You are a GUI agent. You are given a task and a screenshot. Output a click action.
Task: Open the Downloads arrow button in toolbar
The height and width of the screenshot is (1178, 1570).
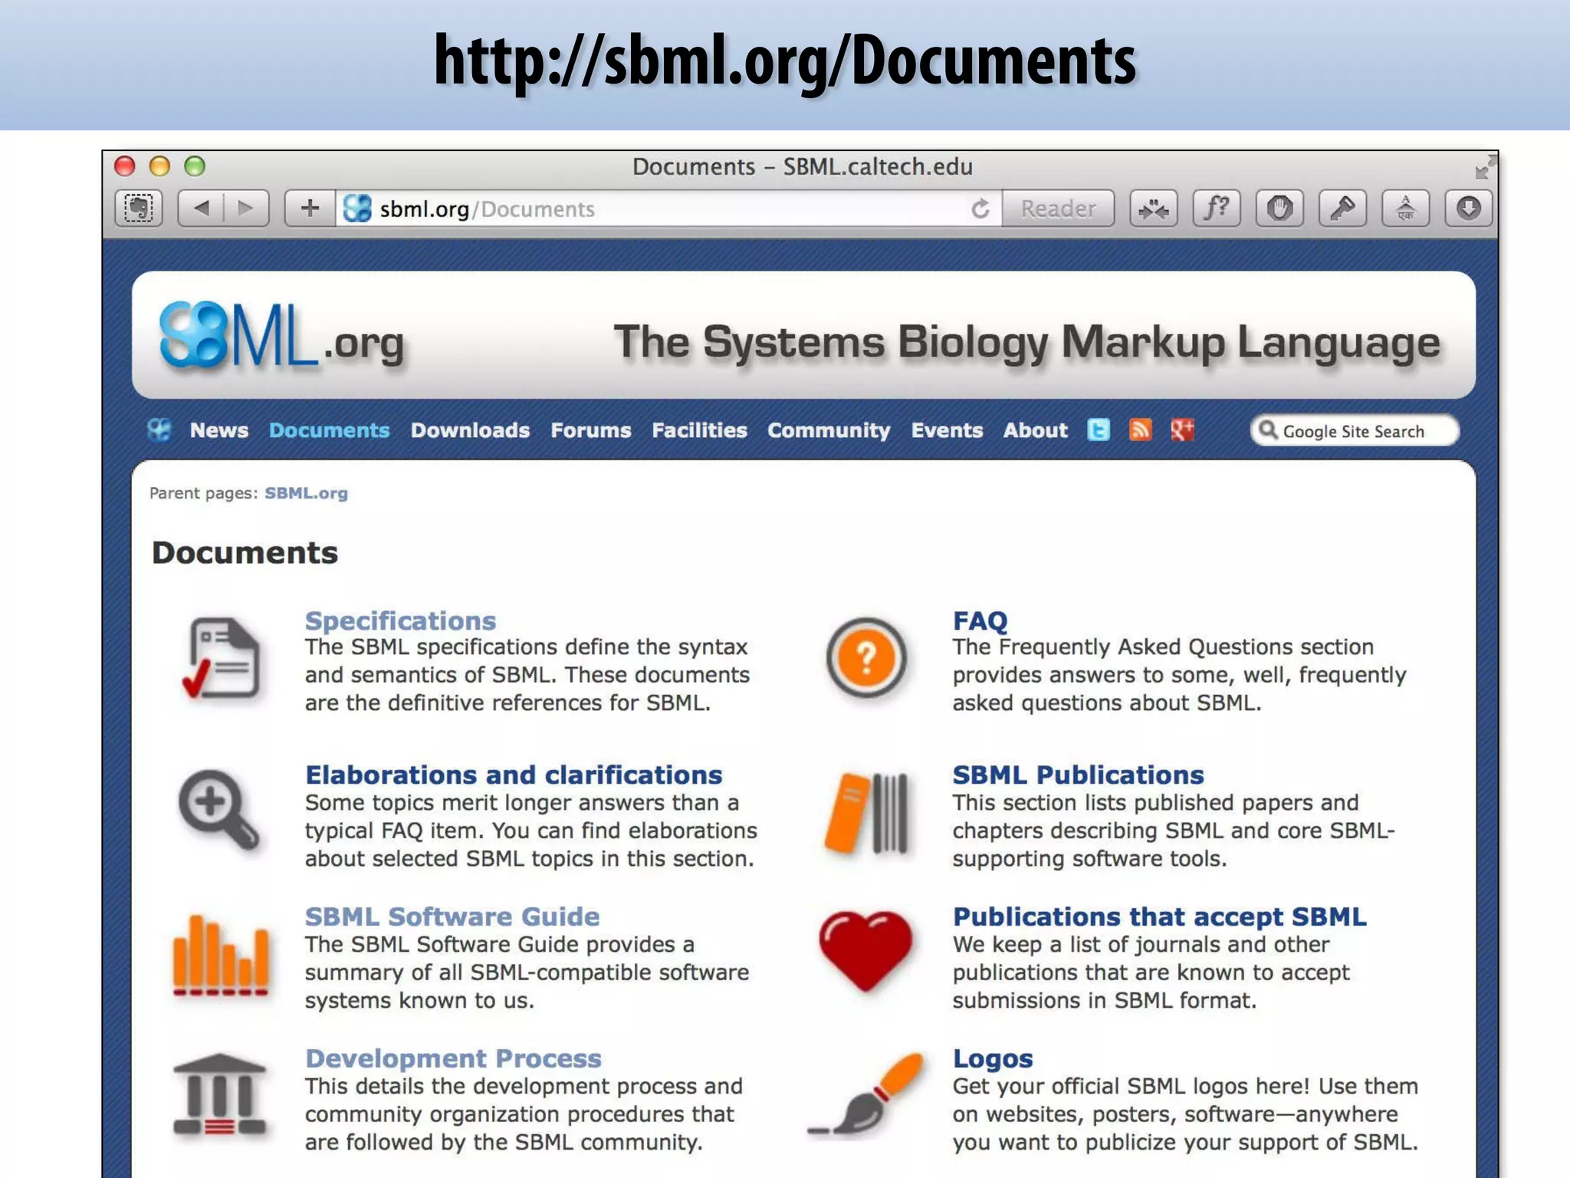point(1468,208)
